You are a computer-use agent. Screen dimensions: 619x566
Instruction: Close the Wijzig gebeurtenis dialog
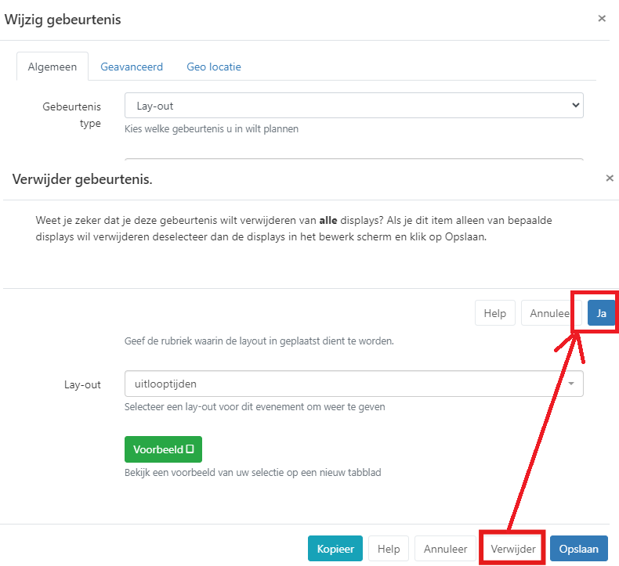pyautogui.click(x=602, y=19)
